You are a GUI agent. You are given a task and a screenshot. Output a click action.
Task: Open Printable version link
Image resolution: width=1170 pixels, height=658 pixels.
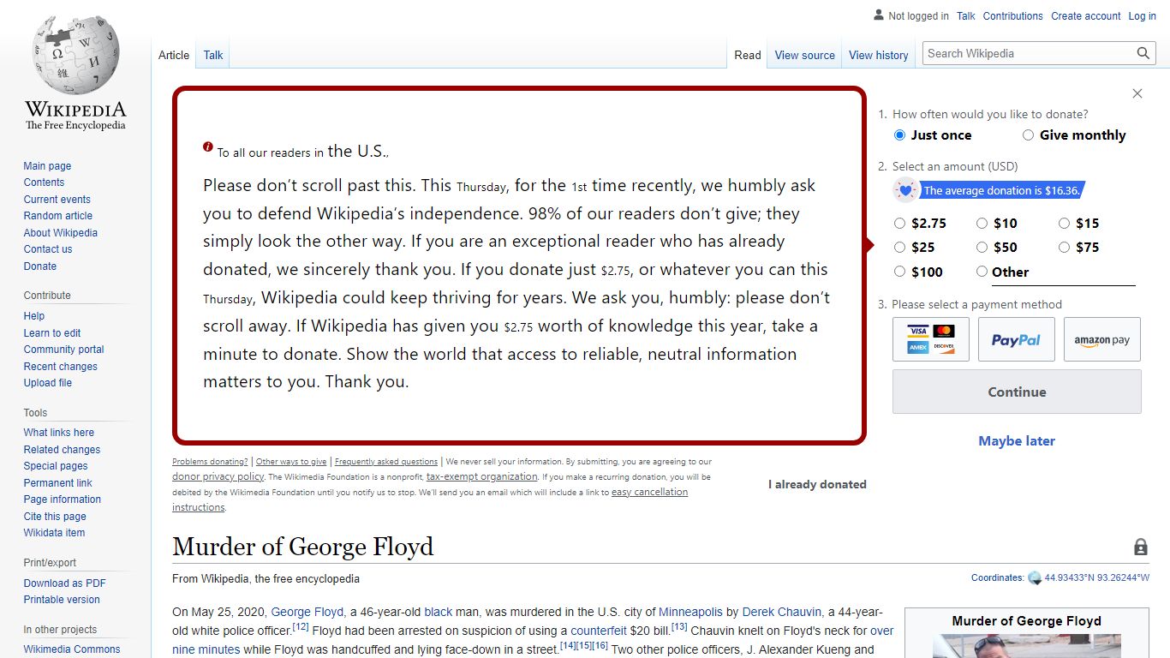pos(62,600)
